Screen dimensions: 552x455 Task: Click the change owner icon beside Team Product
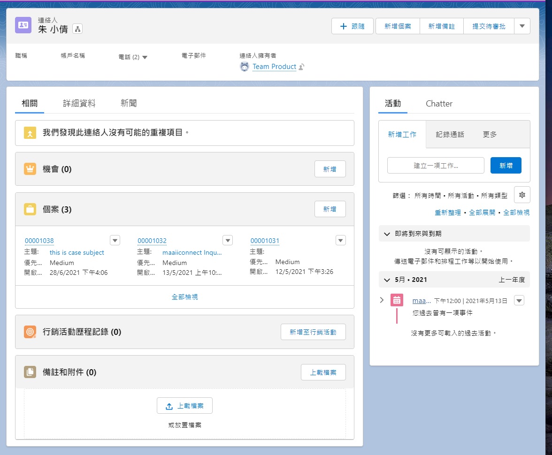point(302,67)
